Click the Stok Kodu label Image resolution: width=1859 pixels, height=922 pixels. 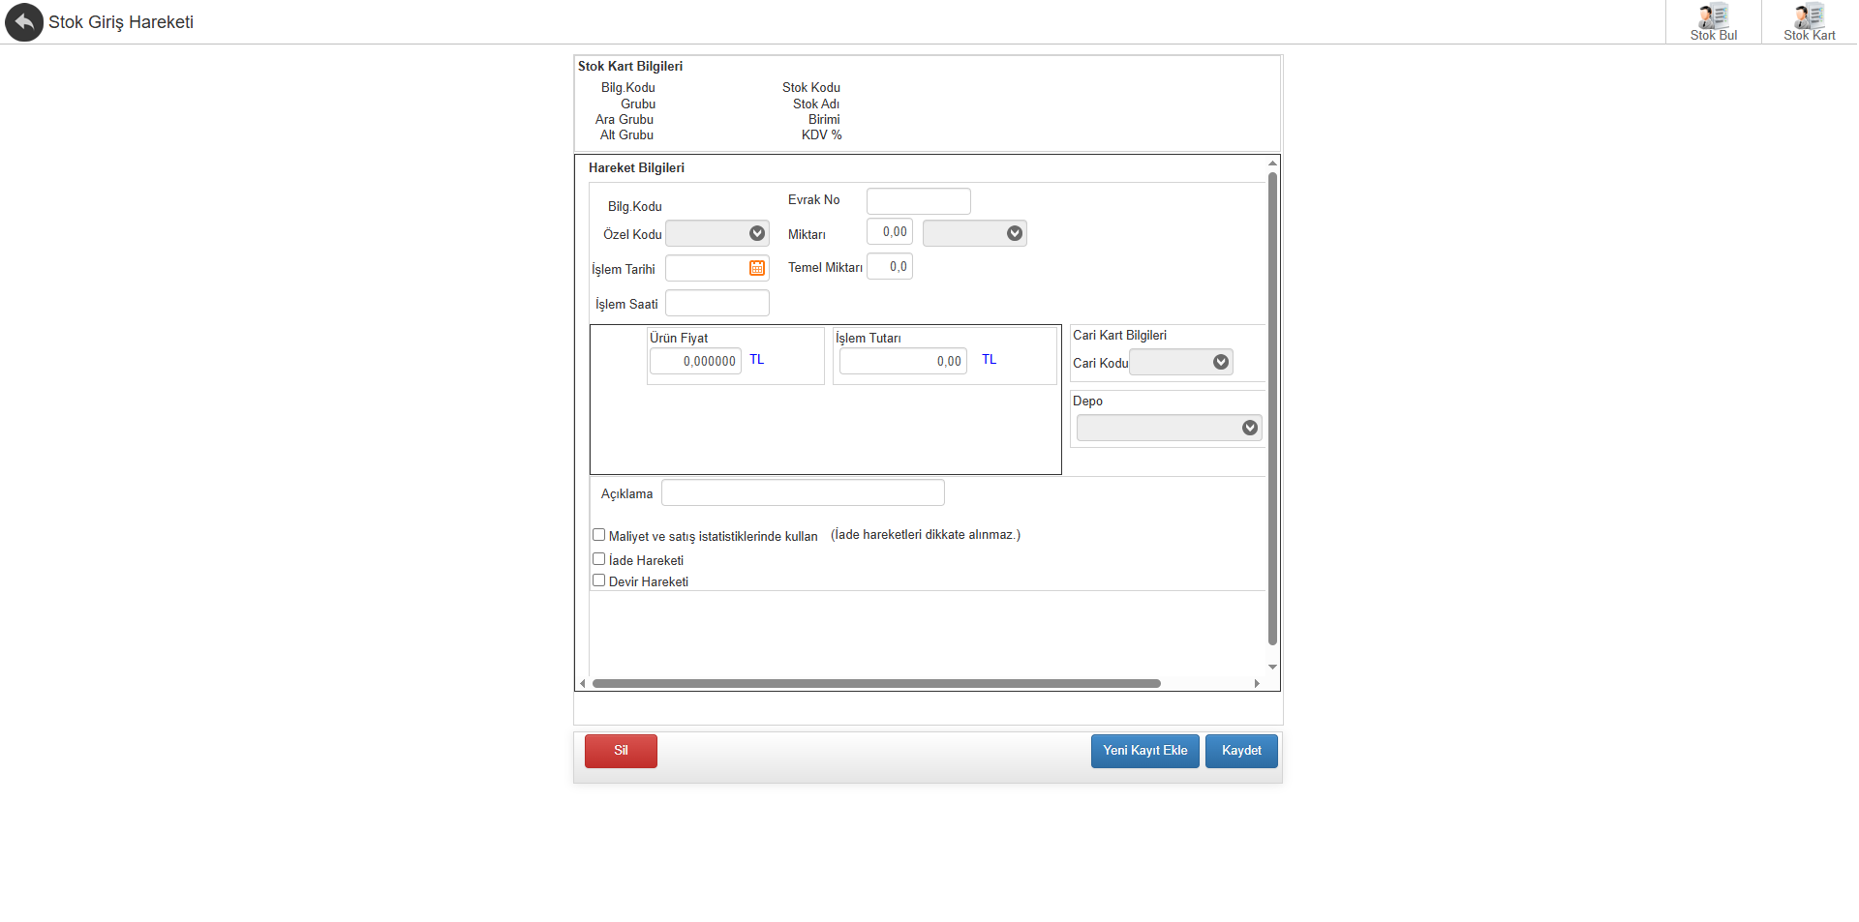click(811, 87)
